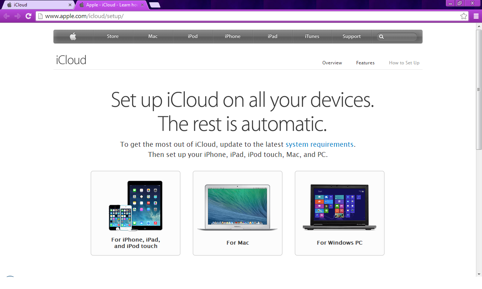Image resolution: width=482 pixels, height=289 pixels.
Task: Close the Apple - iCloud Learn tab
Action: pos(143,5)
